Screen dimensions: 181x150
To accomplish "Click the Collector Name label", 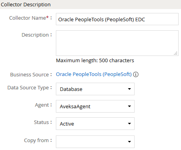I will pos(29,18).
